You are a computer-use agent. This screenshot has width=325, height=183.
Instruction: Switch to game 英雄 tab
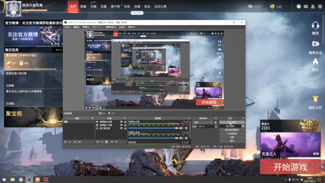tap(83, 7)
